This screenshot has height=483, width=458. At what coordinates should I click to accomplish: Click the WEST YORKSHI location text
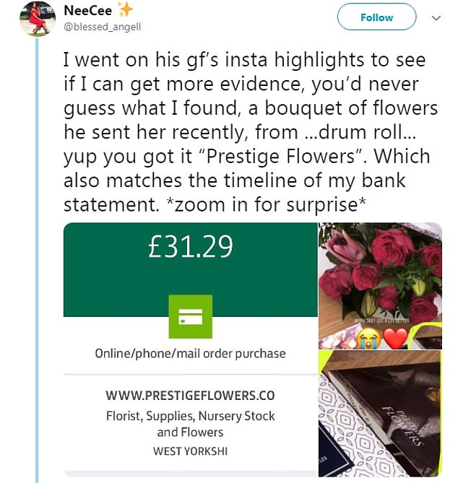190,451
